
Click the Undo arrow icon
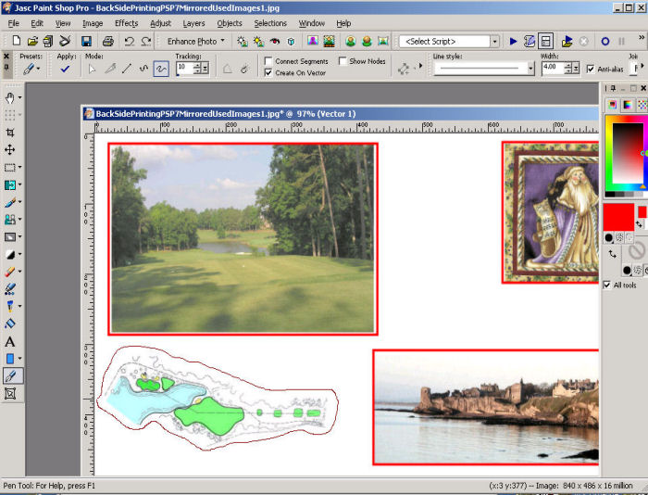(130, 41)
